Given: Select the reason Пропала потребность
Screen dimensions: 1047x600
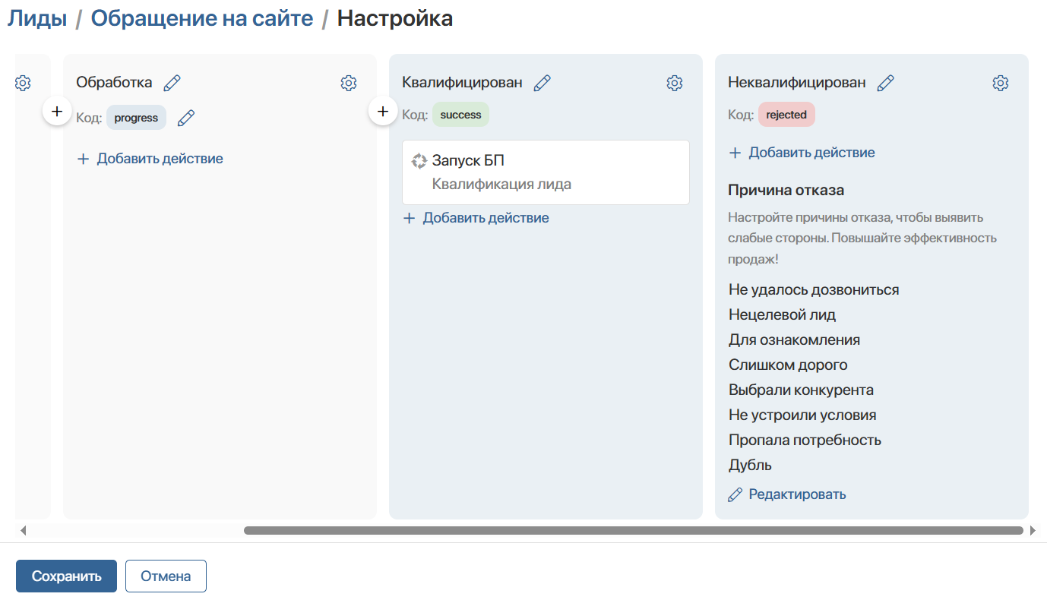Looking at the screenshot, I should coord(805,440).
